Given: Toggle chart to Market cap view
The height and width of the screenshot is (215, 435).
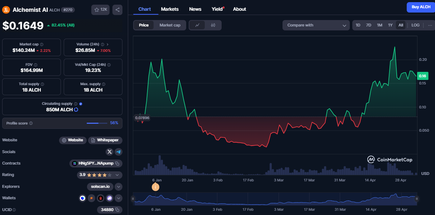Looking at the screenshot, I should 170,25.
